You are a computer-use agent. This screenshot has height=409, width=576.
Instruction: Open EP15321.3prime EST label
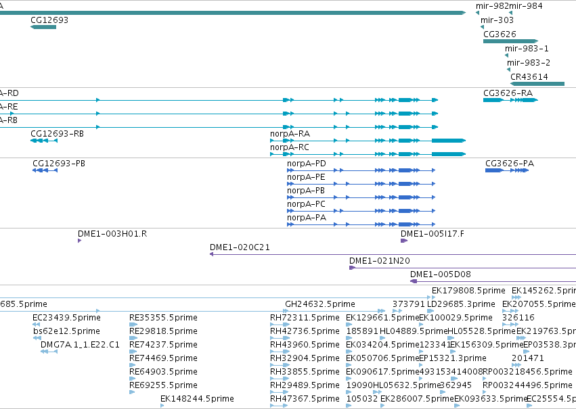coord(453,358)
